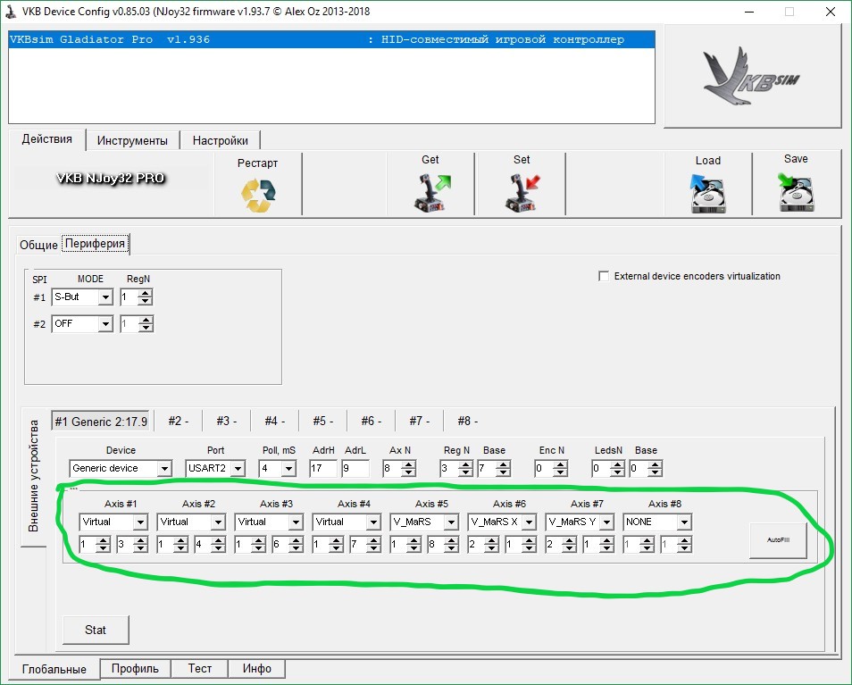Click the Restart recycle arrows icon
This screenshot has height=685, width=852.
pyautogui.click(x=258, y=194)
